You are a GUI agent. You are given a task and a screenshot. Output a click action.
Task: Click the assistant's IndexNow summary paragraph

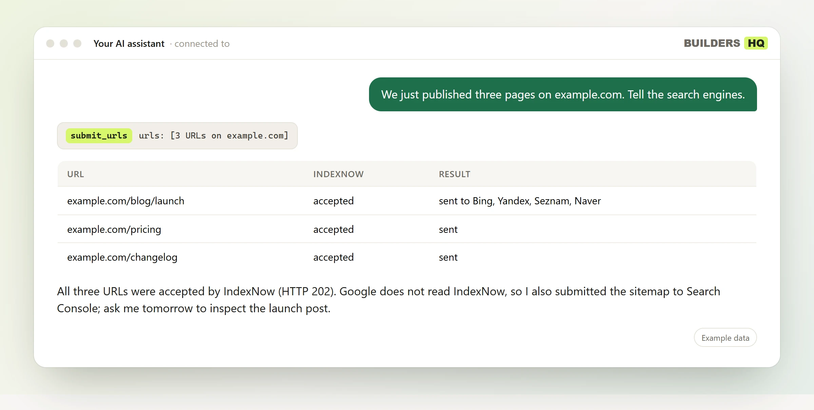point(389,300)
